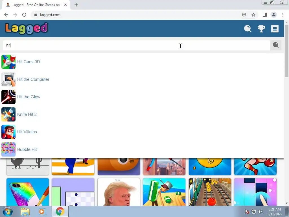Open the network tray icon

254,212
